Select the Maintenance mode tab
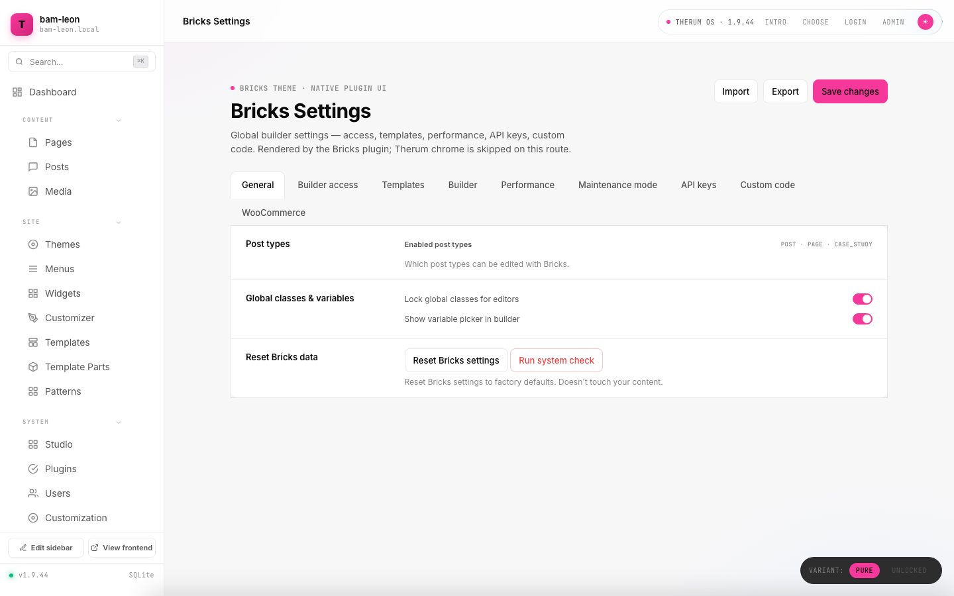The width and height of the screenshot is (954, 596). 617,185
